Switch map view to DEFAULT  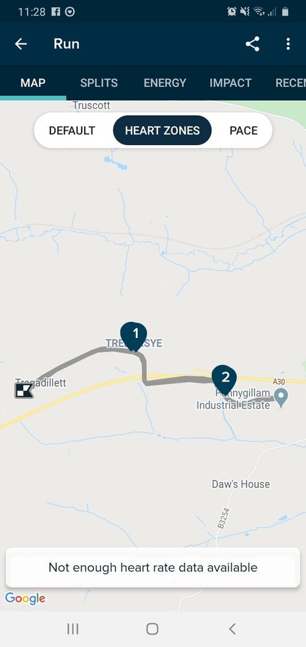[72, 130]
